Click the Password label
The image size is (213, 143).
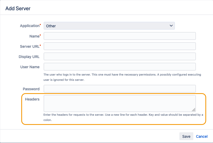(31, 89)
